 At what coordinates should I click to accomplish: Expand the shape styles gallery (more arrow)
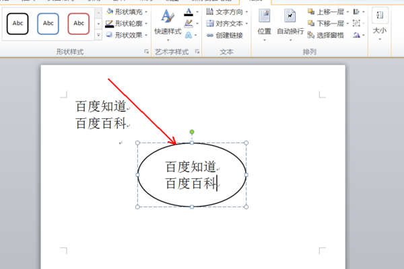click(x=98, y=35)
